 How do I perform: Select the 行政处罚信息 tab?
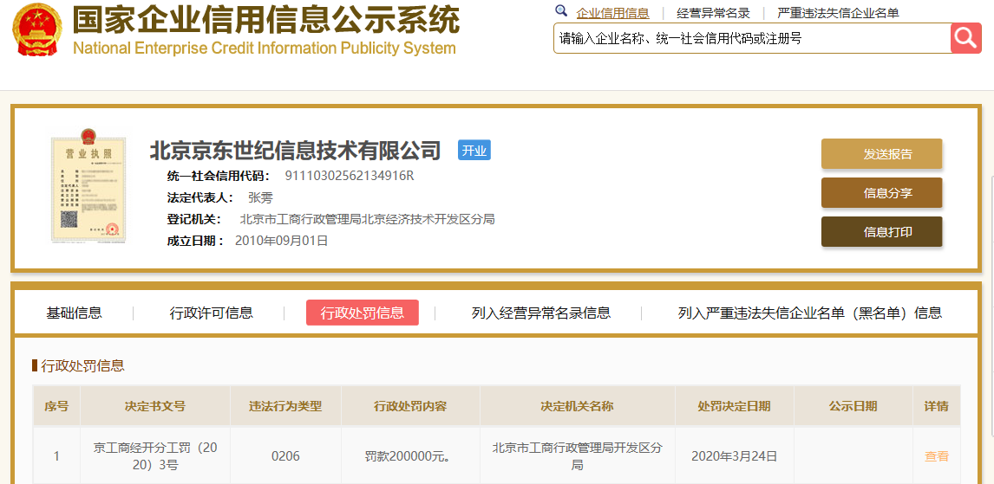(363, 313)
